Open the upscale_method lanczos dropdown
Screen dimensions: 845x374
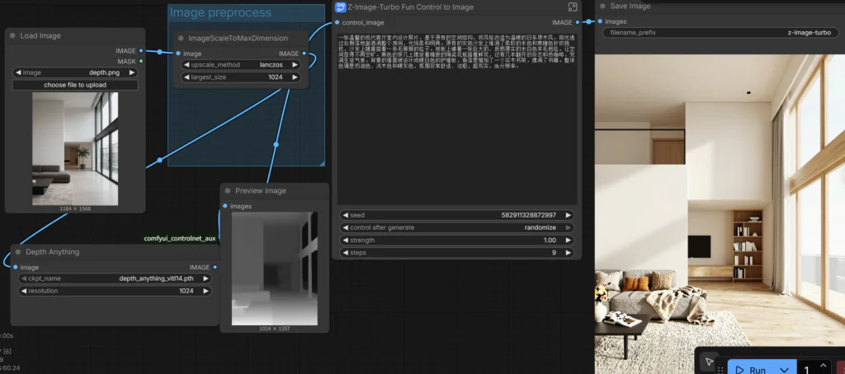pos(241,64)
